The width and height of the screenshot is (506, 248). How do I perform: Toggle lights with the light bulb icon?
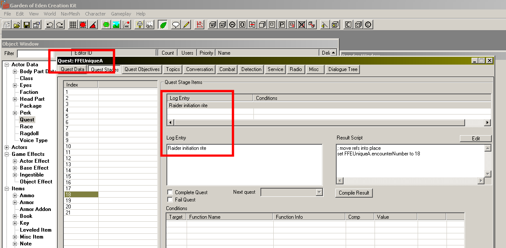coord(139,25)
